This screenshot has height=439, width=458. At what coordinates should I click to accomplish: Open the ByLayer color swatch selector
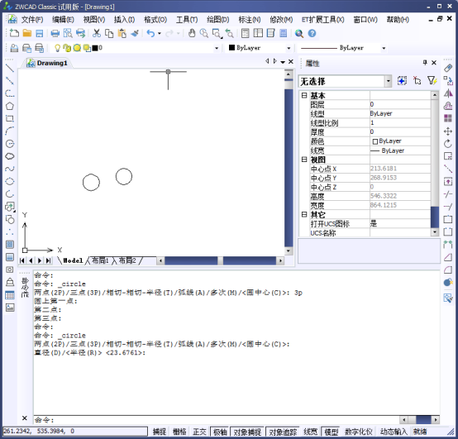click(260, 48)
